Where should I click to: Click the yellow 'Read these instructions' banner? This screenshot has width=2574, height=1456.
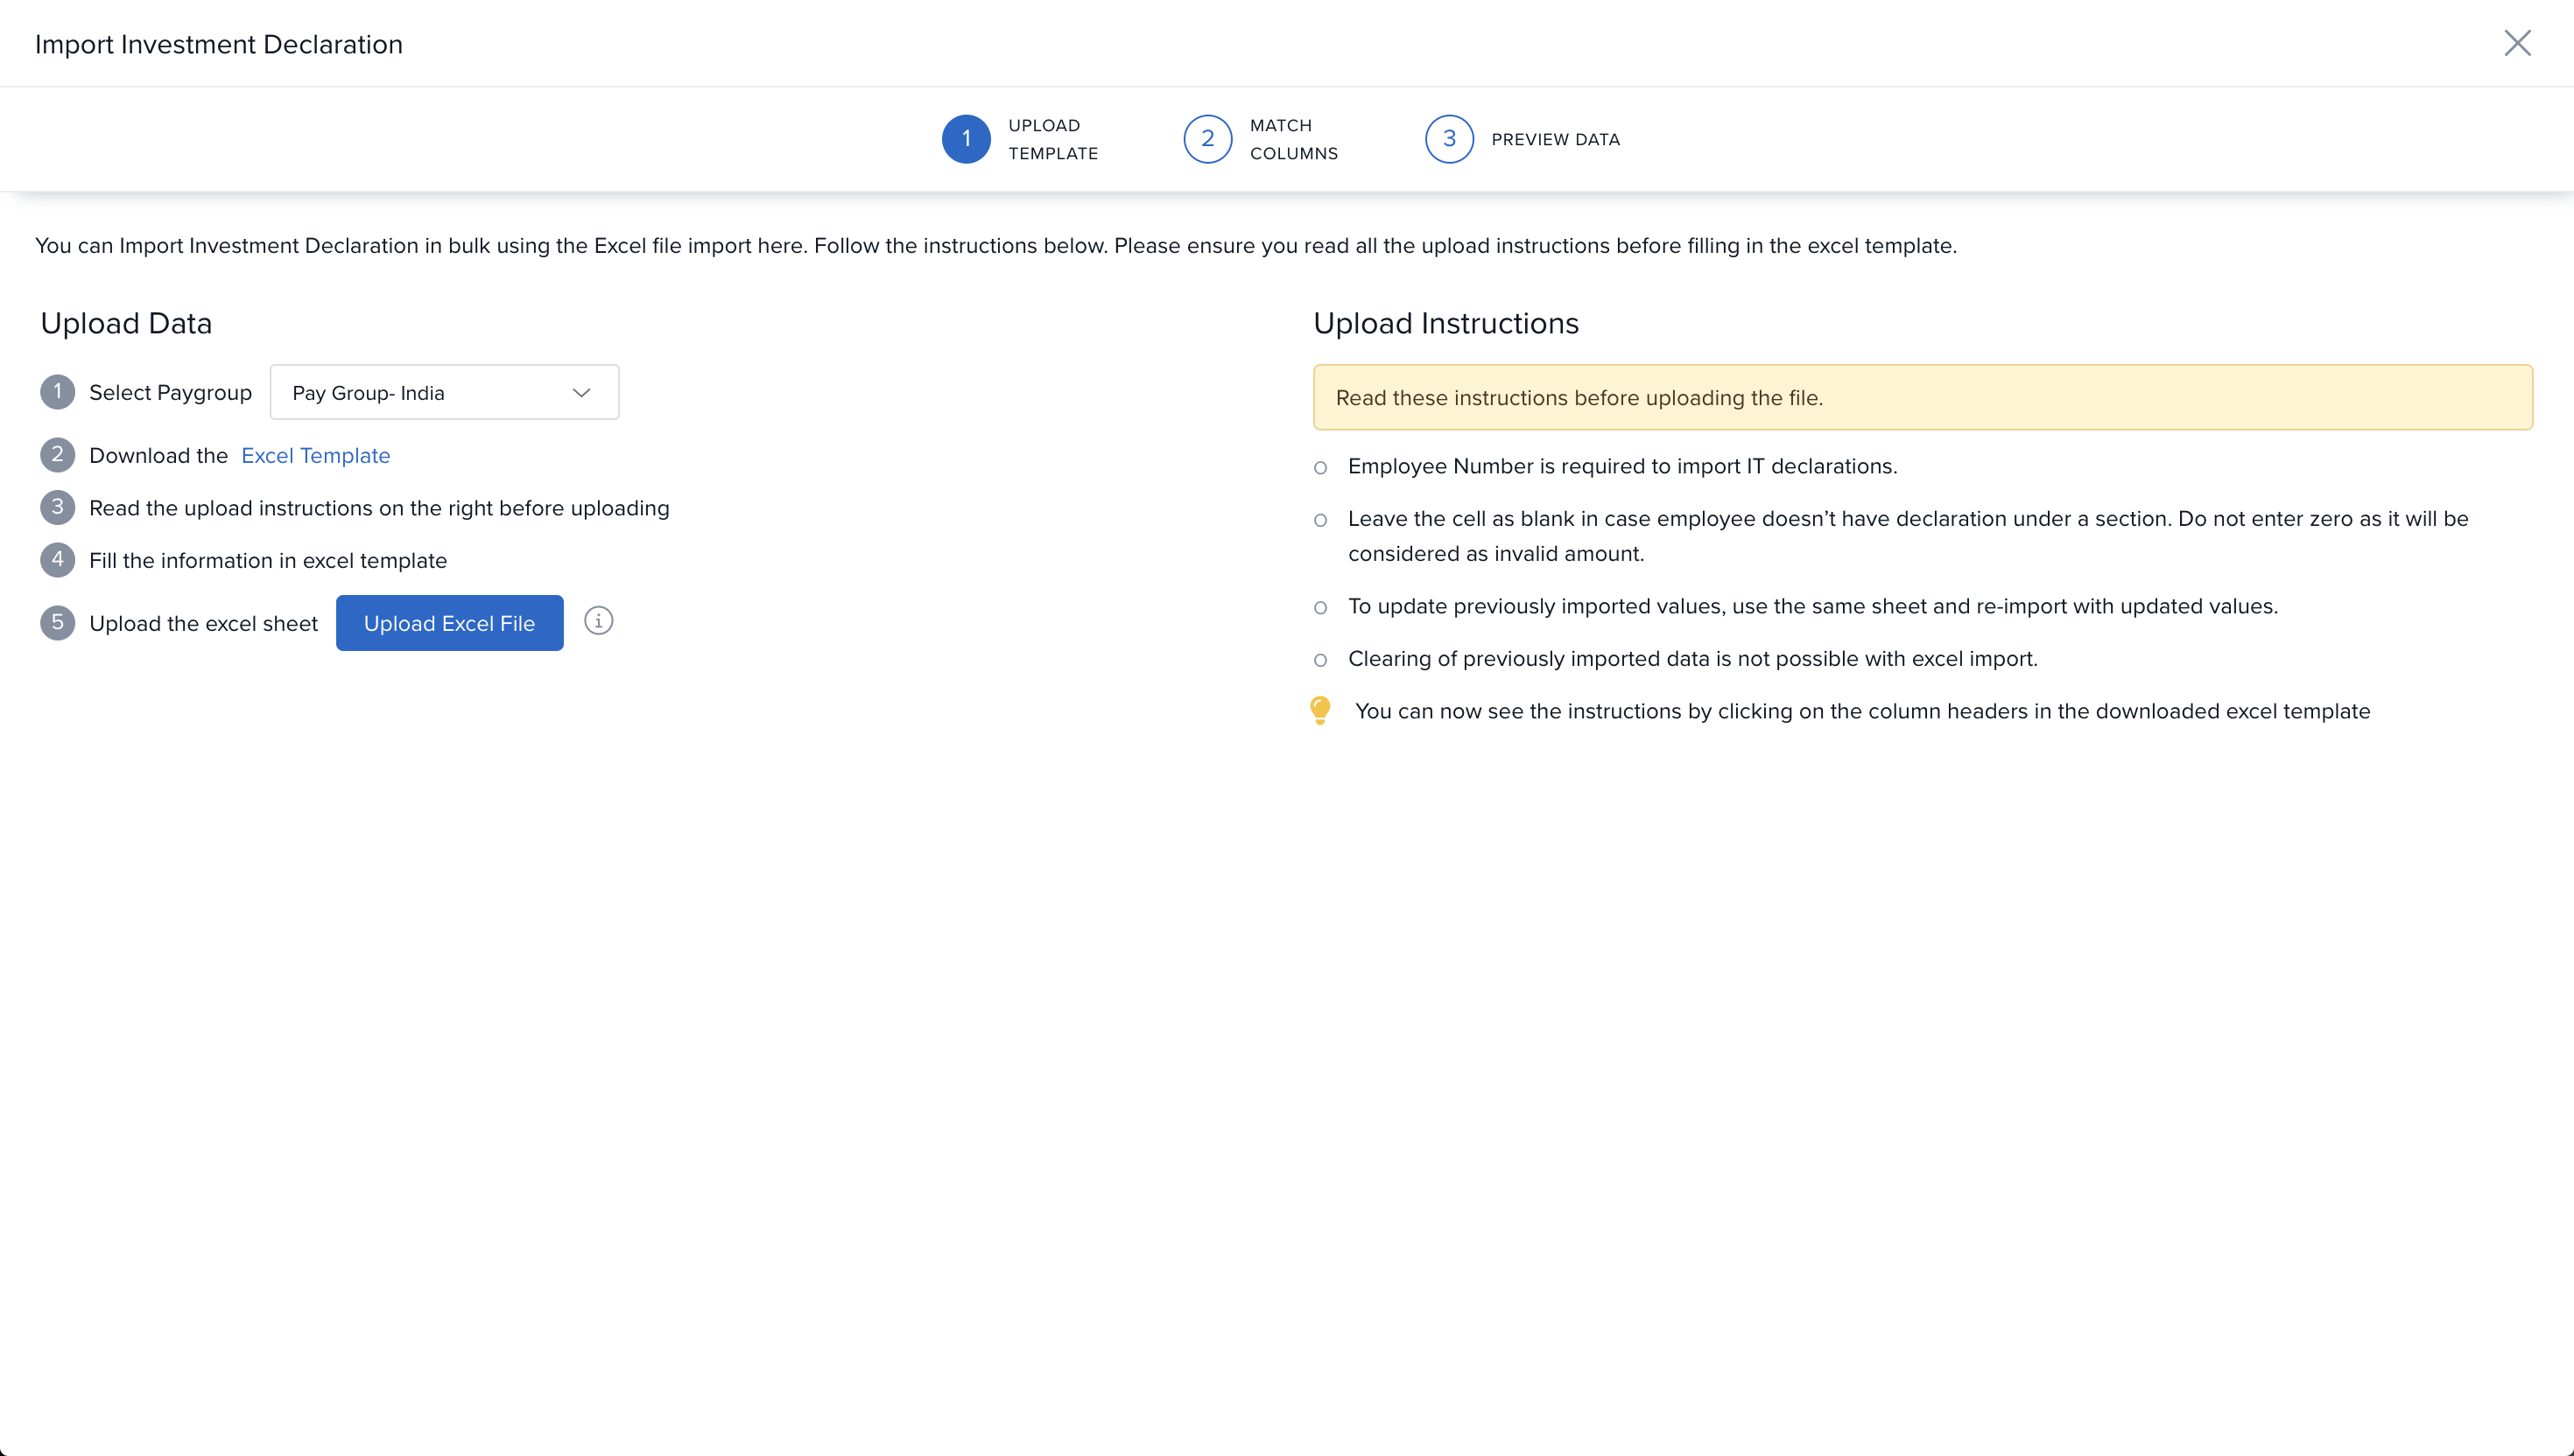click(1922, 398)
